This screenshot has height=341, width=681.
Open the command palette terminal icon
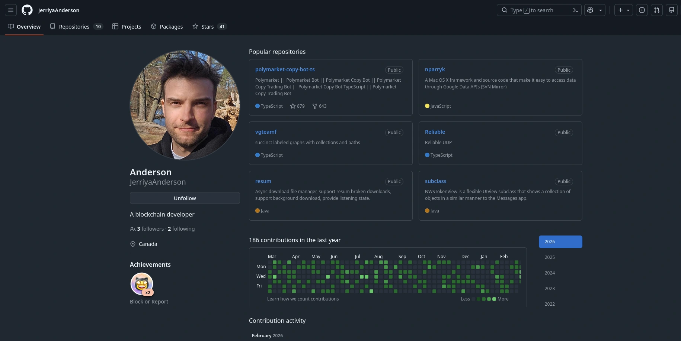pos(575,10)
